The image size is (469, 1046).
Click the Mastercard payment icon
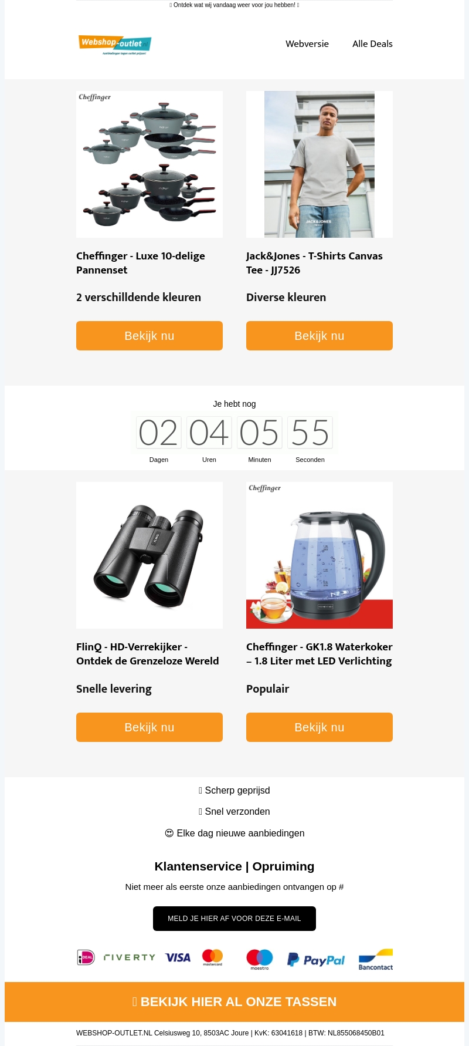212,957
